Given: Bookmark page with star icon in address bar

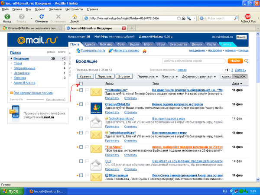Looking at the screenshot, I should click(179, 18).
